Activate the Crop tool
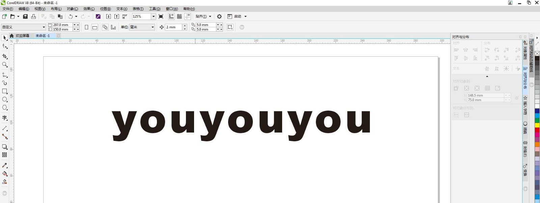This screenshot has height=203, width=540. 5,57
